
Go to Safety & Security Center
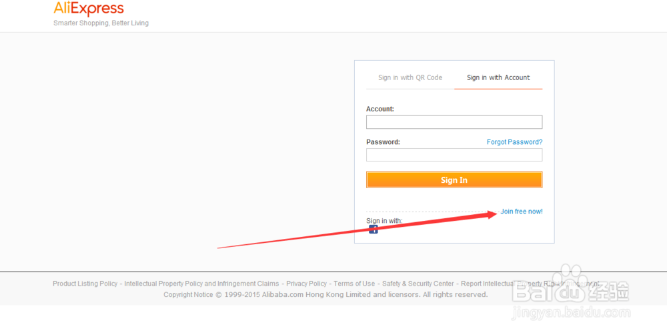[x=418, y=284]
